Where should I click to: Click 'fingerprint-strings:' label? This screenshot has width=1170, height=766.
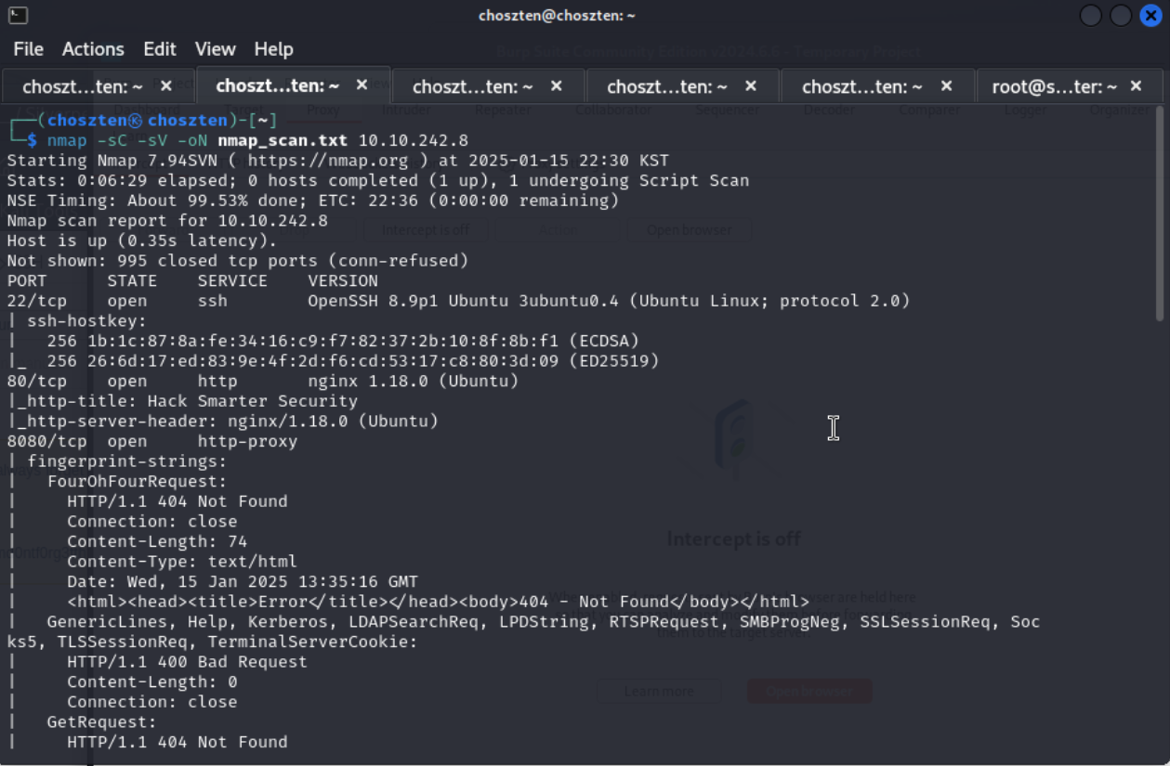126,461
